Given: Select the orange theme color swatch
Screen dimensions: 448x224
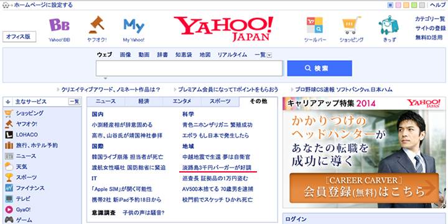Looking at the screenshot, I should (406, 5).
